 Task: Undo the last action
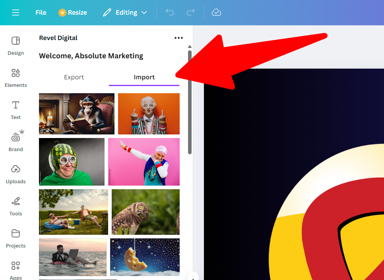click(170, 12)
